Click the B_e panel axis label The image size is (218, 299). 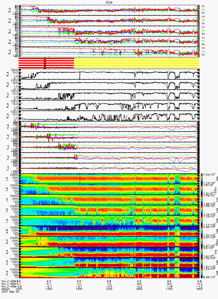(10, 42)
